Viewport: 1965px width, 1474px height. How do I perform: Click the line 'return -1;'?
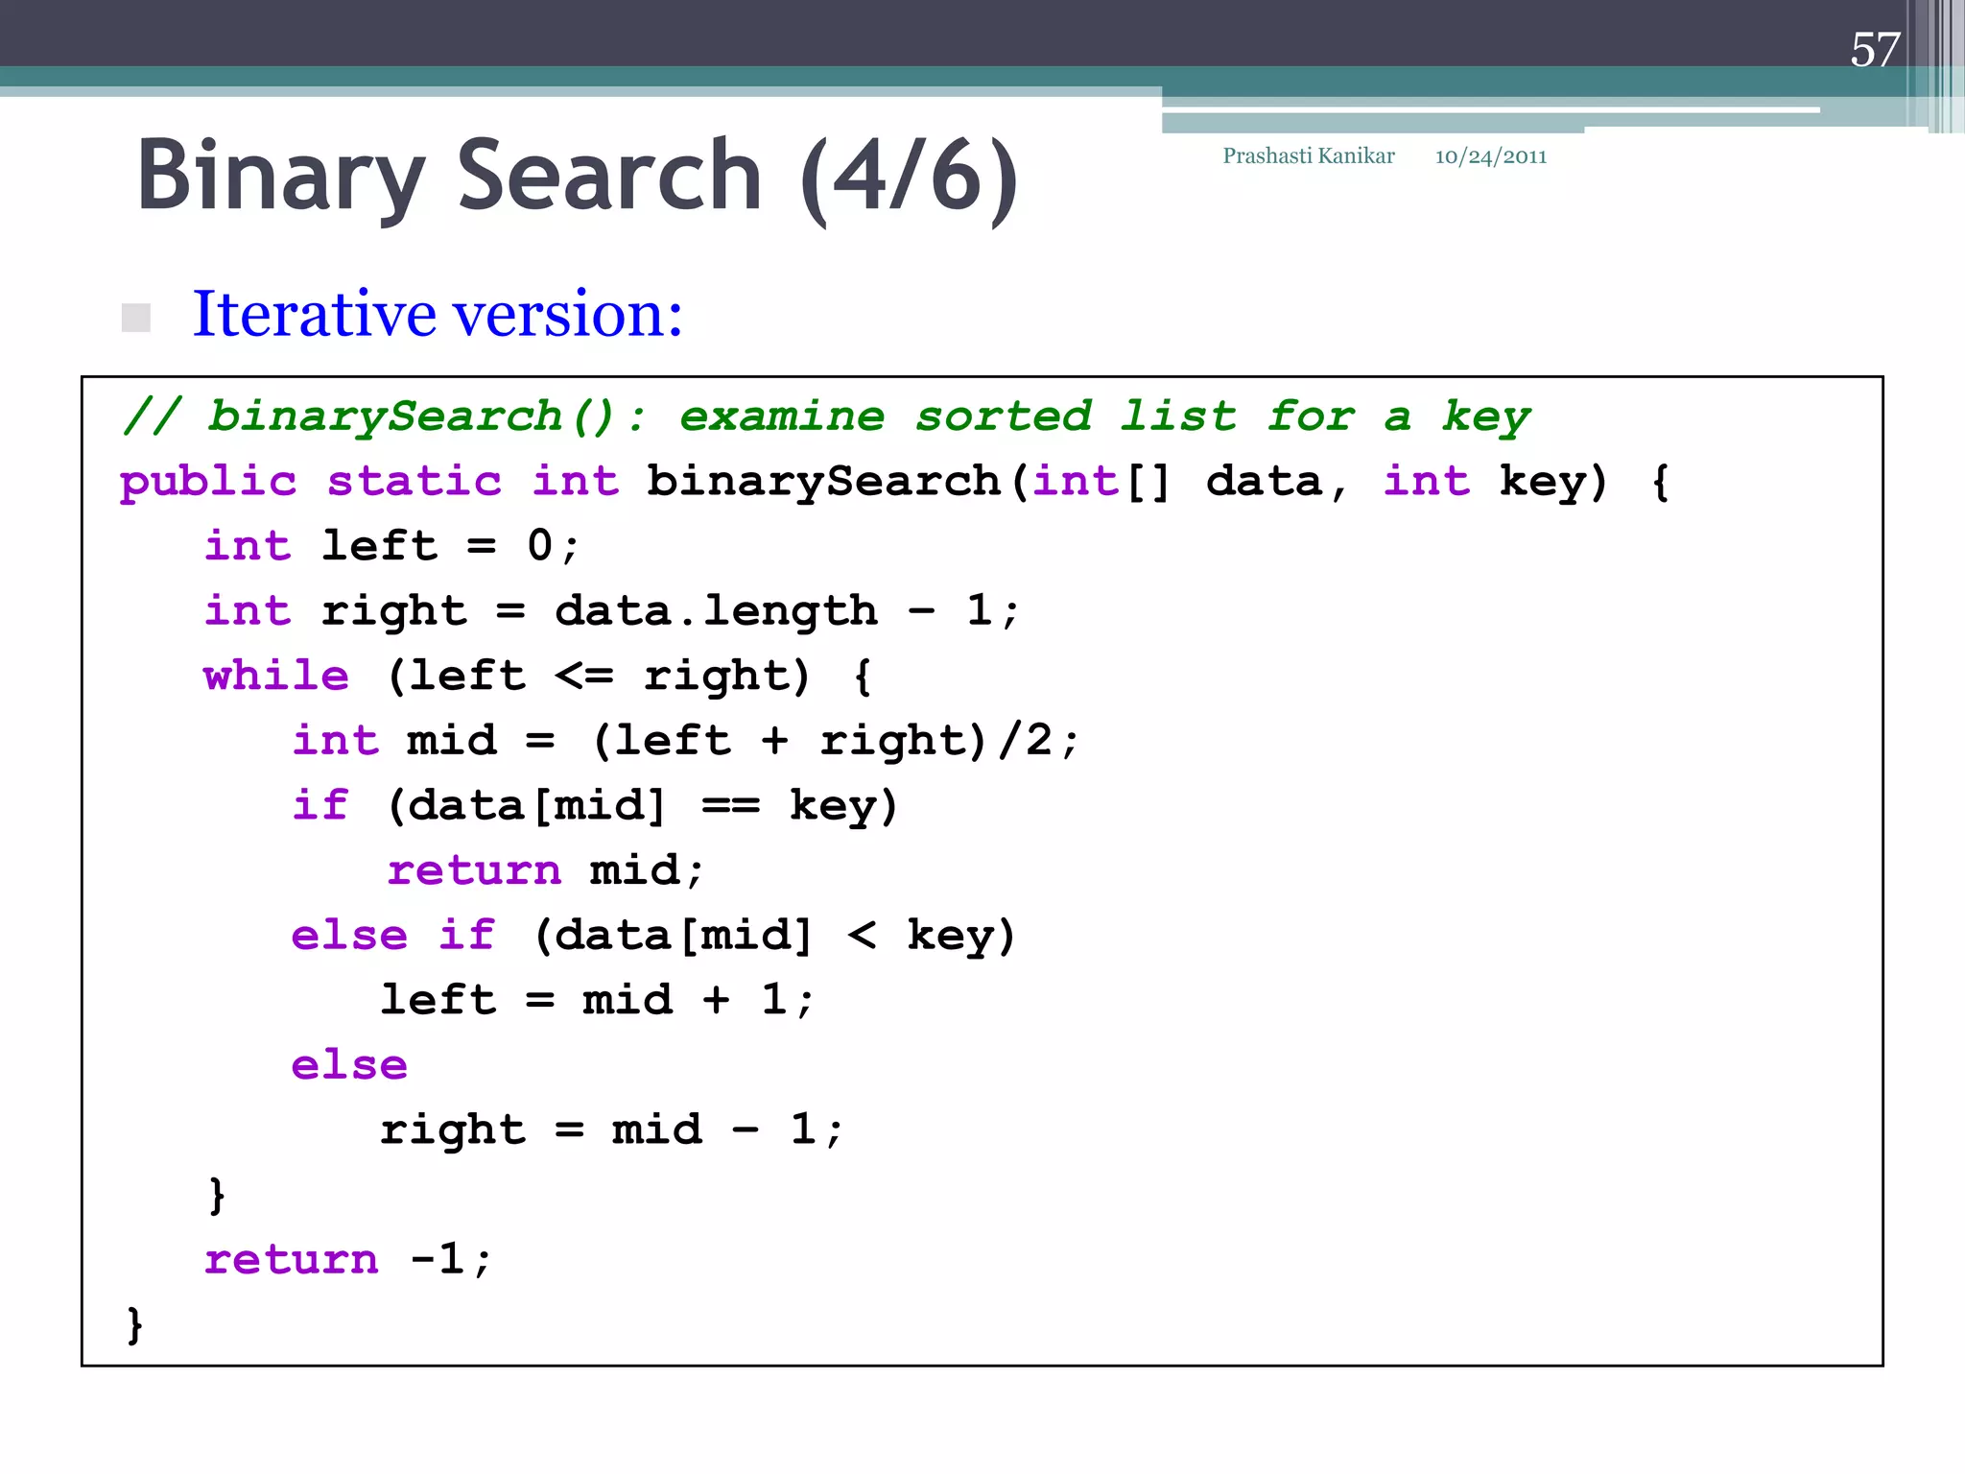click(347, 1260)
